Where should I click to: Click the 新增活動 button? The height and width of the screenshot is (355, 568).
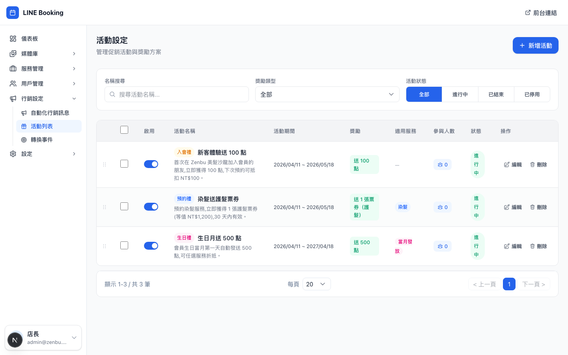(x=535, y=45)
